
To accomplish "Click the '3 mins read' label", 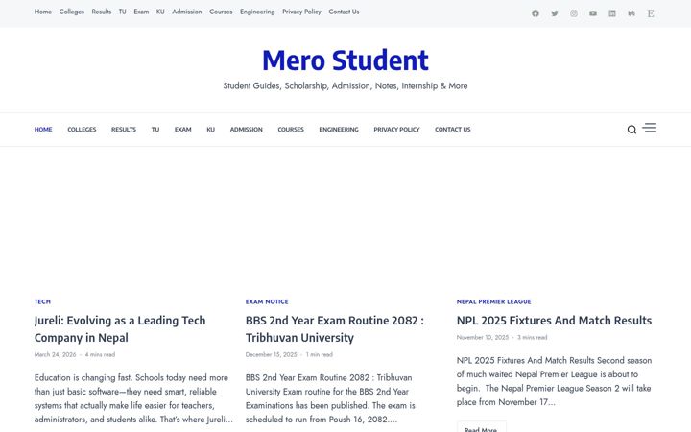I will (532, 337).
